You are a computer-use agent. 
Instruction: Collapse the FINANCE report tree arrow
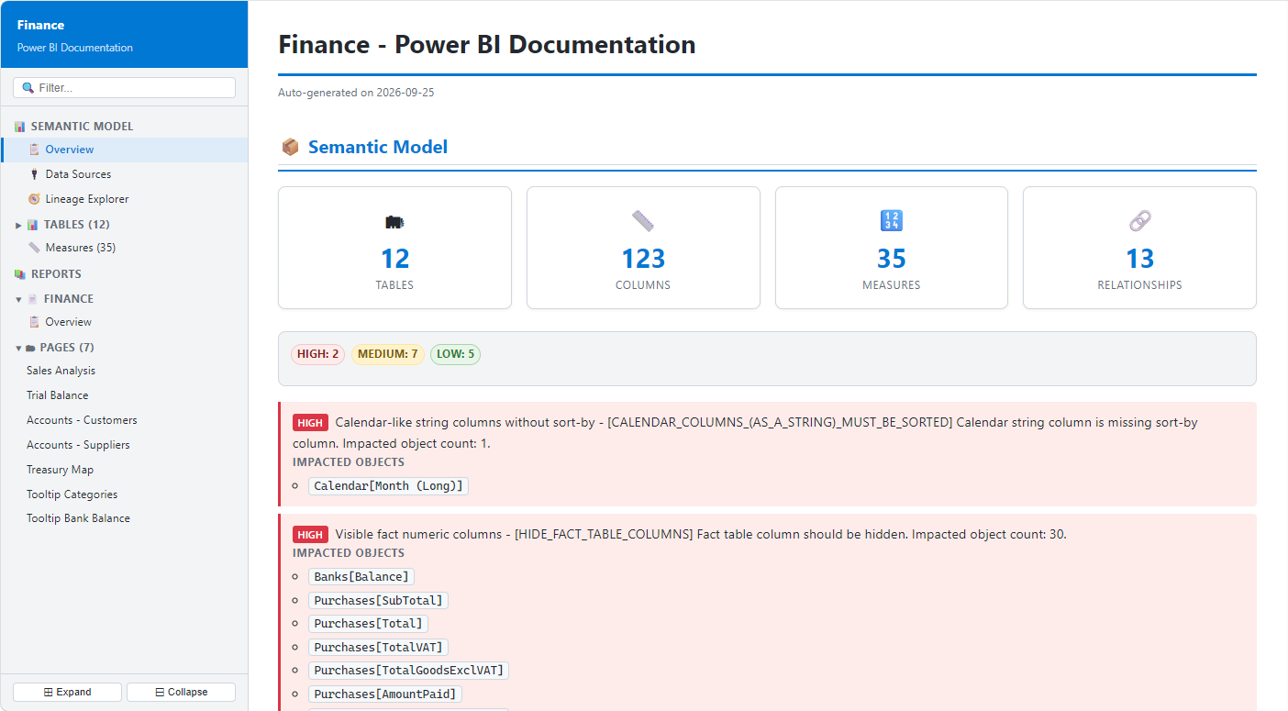point(18,299)
